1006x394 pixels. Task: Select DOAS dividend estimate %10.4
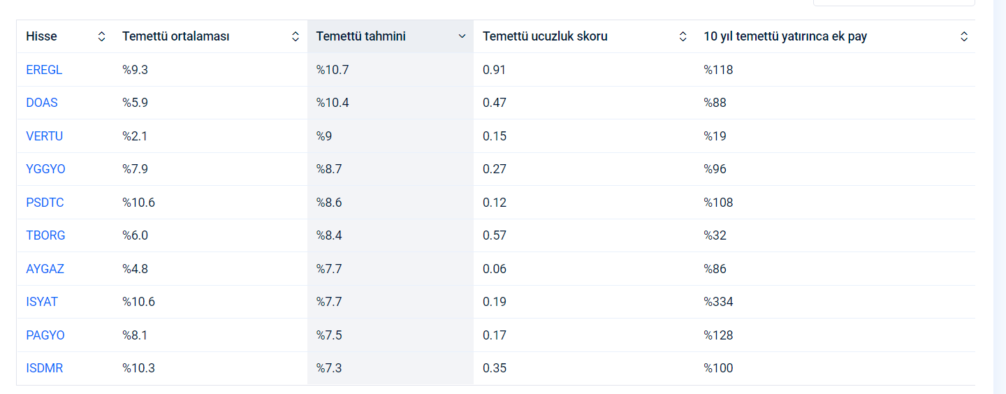coord(333,103)
